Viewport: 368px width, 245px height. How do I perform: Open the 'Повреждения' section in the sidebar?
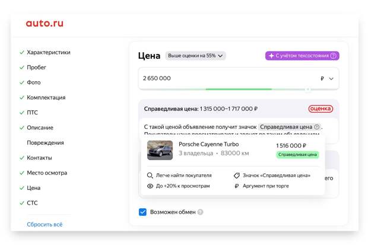(x=45, y=143)
